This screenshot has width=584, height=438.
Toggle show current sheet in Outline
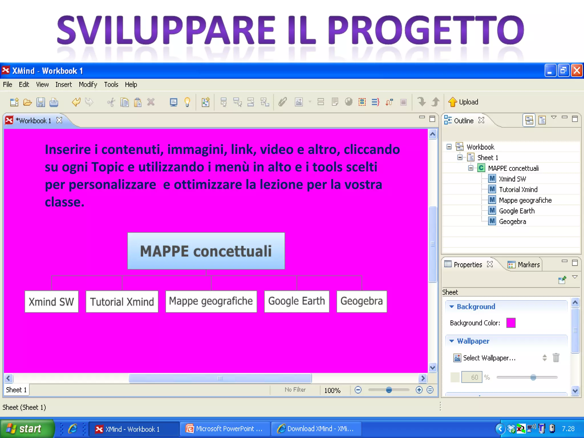542,120
